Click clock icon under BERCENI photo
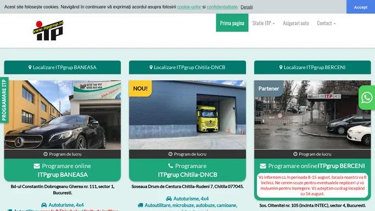 tap(295, 154)
